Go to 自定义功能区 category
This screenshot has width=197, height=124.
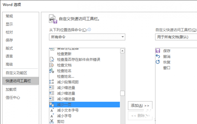16,73
